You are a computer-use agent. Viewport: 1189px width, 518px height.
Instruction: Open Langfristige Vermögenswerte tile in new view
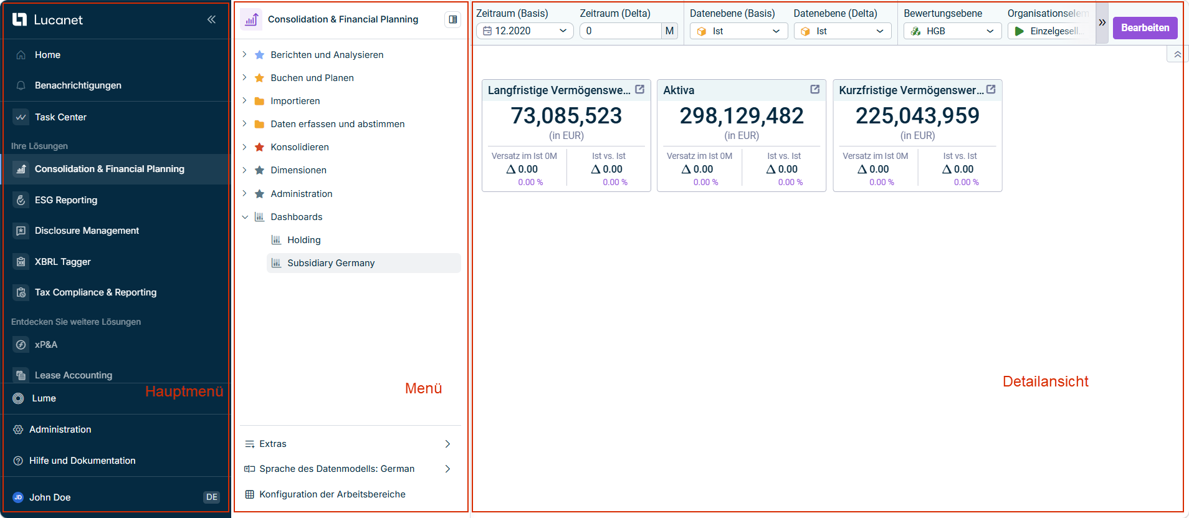[x=639, y=90]
